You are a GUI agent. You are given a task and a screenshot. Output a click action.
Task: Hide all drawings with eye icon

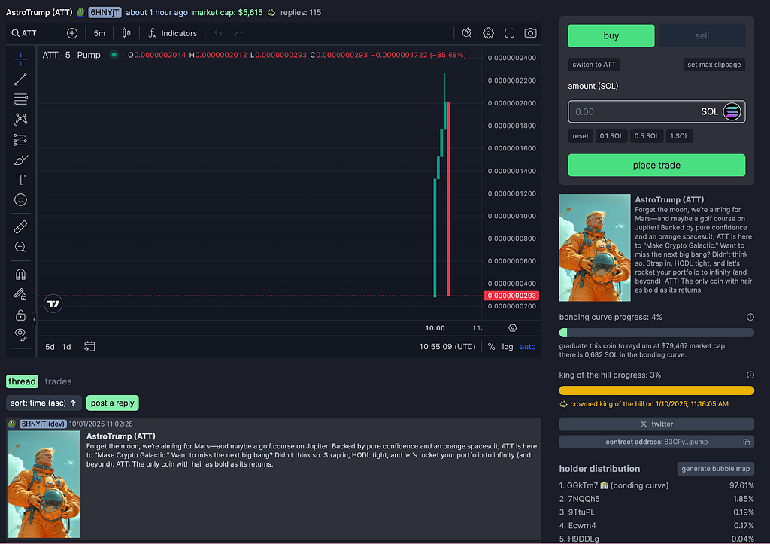pyautogui.click(x=20, y=334)
